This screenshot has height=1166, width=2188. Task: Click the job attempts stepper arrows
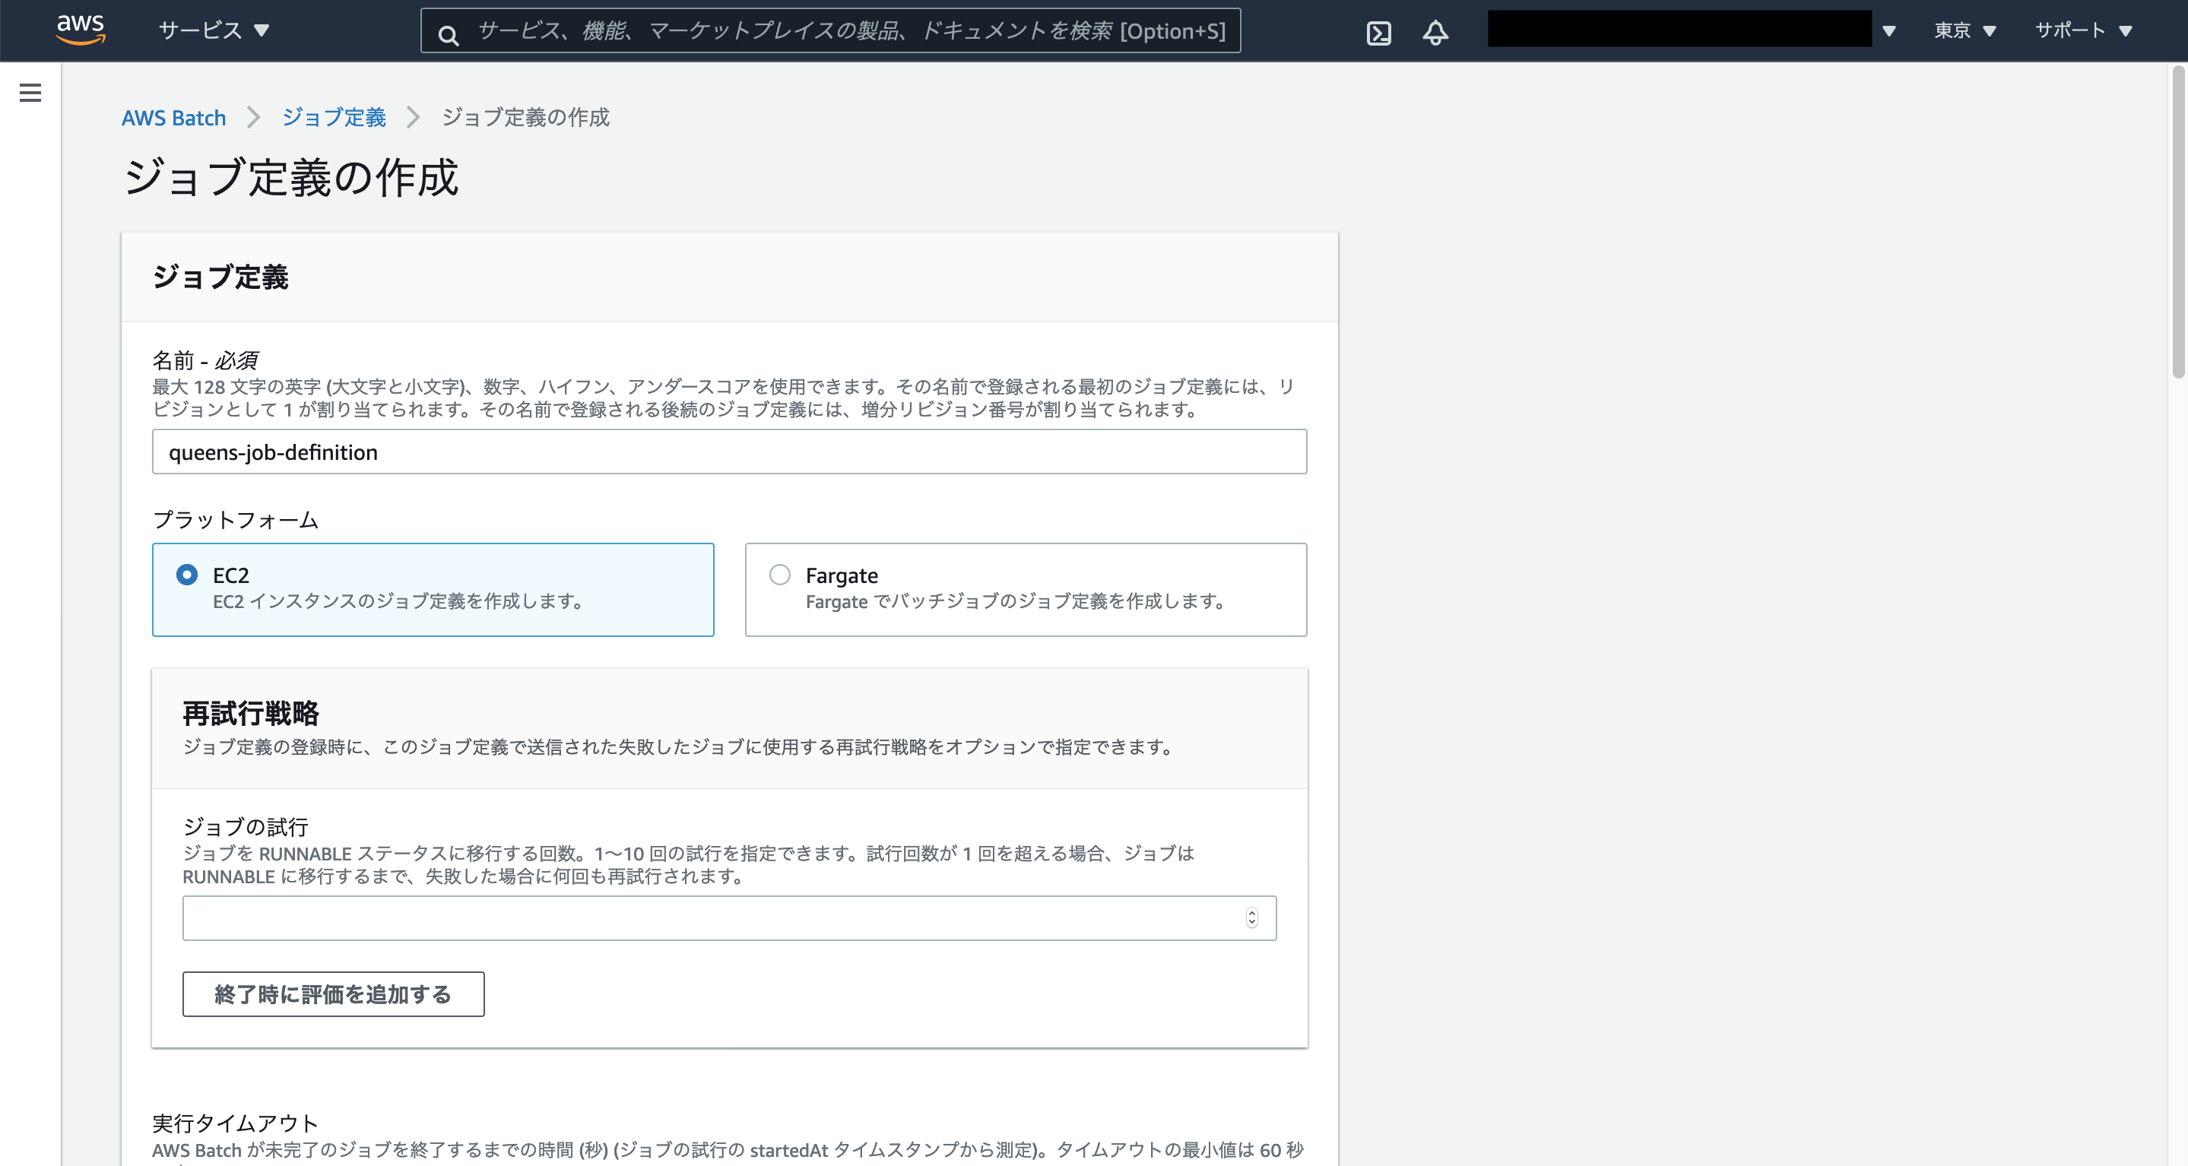coord(1251,918)
